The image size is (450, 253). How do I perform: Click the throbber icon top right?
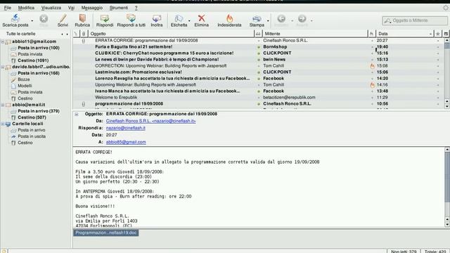pyautogui.click(x=446, y=8)
